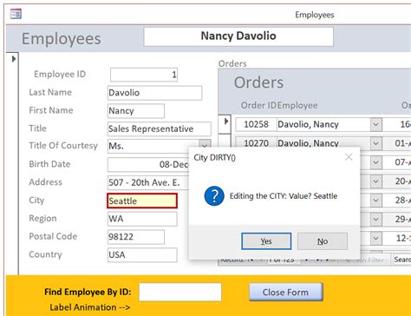411x316 pixels.
Task: Open Employee dropdown in row dated 12-
Action: click(x=375, y=239)
